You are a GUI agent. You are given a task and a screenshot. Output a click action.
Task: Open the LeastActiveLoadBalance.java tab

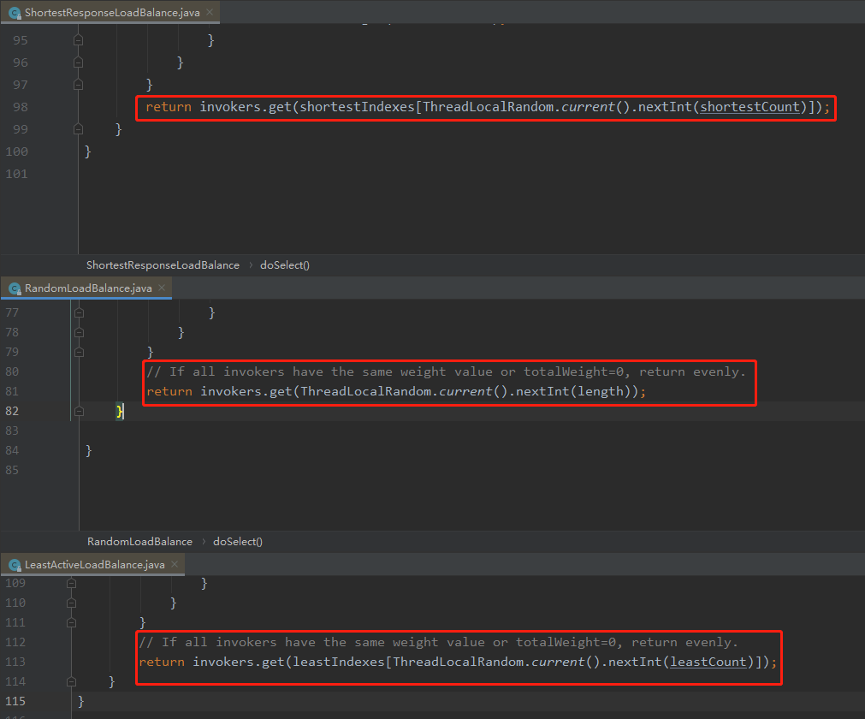point(94,564)
